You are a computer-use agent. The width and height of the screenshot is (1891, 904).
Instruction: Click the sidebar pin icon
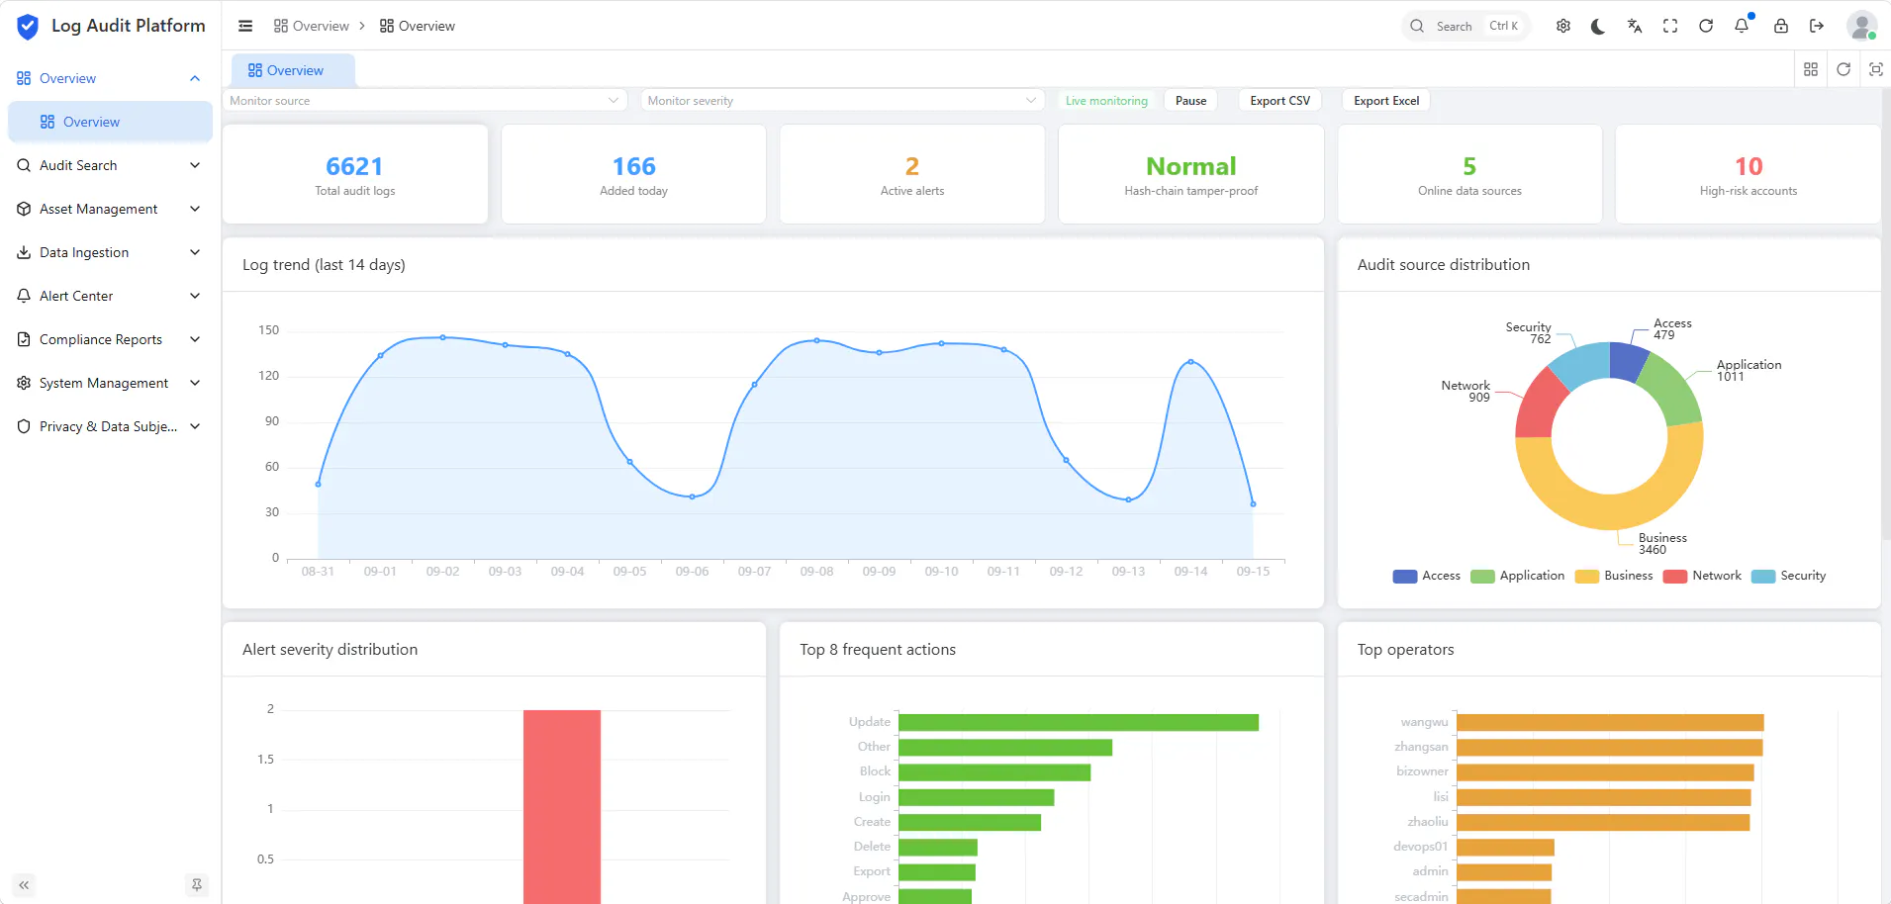(197, 885)
